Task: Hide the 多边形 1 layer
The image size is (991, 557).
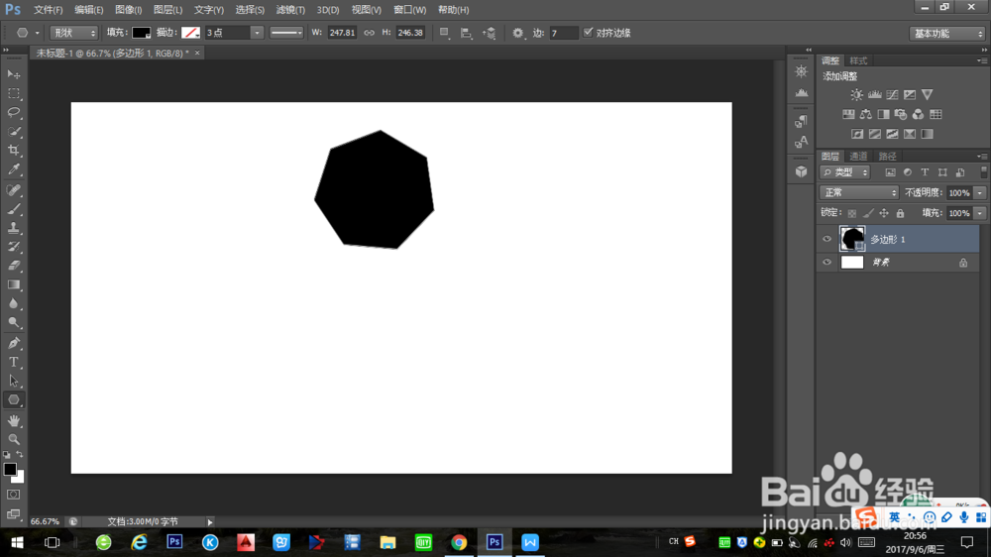Action: 826,239
